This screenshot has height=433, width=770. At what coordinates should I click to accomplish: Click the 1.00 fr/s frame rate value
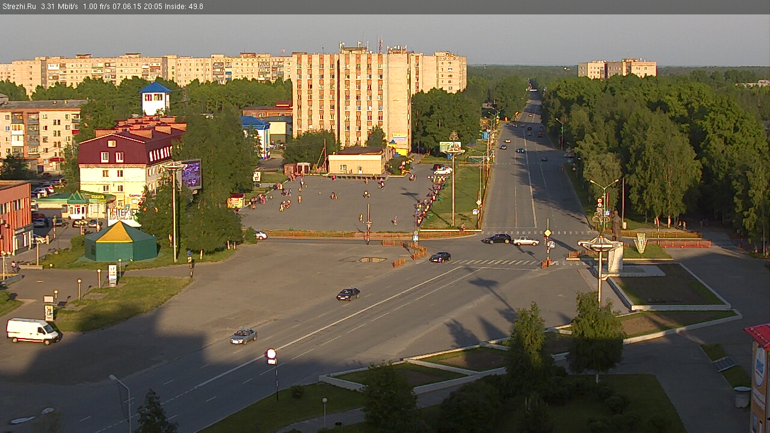[x=96, y=7]
